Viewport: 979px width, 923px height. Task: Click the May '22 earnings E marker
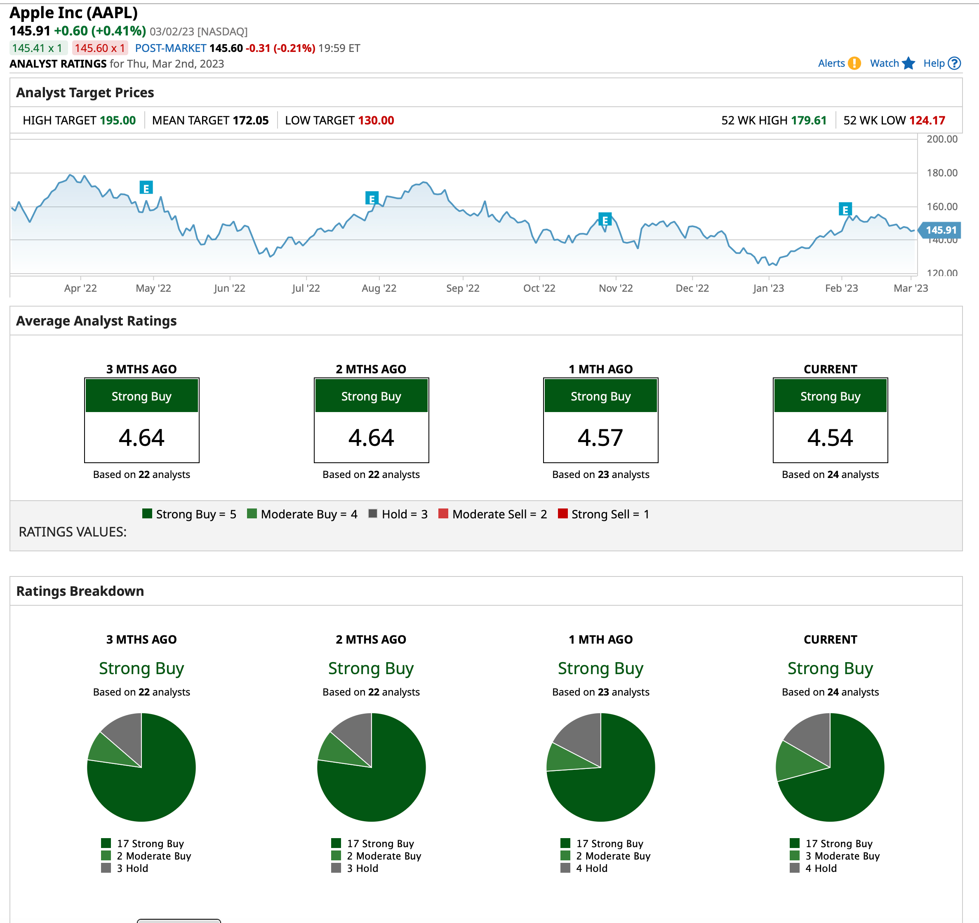[146, 187]
